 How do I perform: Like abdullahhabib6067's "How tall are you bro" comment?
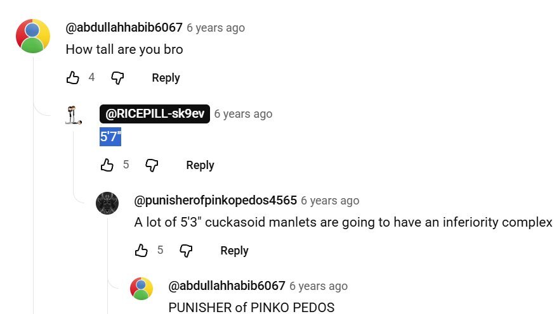pos(73,77)
